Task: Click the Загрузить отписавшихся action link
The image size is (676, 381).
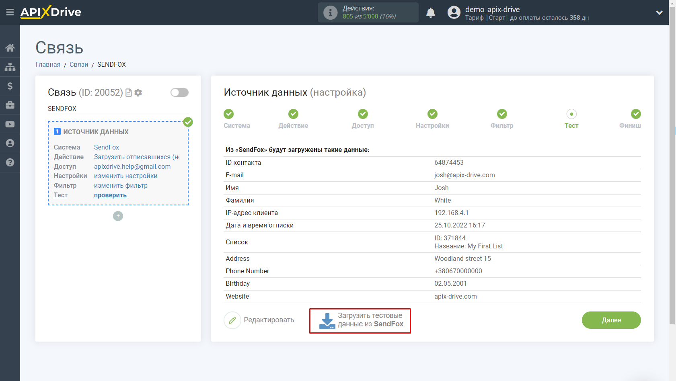Action: point(137,157)
